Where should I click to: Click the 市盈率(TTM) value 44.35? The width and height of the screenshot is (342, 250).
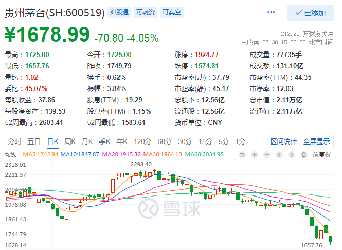(x=303, y=77)
